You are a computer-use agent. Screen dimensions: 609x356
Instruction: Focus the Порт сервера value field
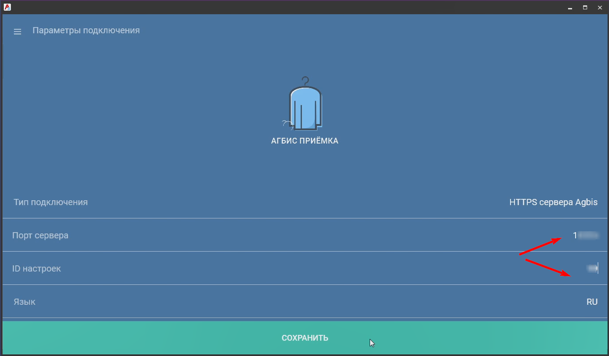coord(586,235)
